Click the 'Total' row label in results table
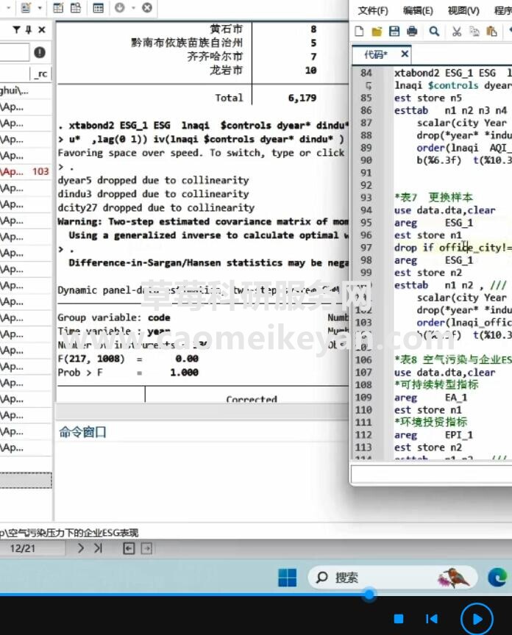 229,98
